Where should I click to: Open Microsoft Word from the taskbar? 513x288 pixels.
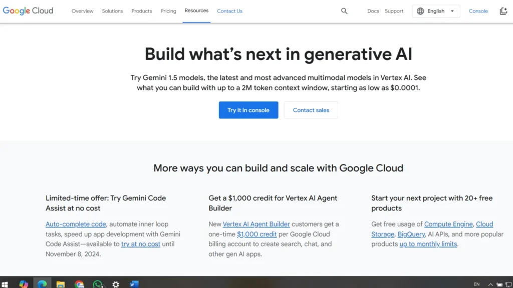(x=134, y=284)
